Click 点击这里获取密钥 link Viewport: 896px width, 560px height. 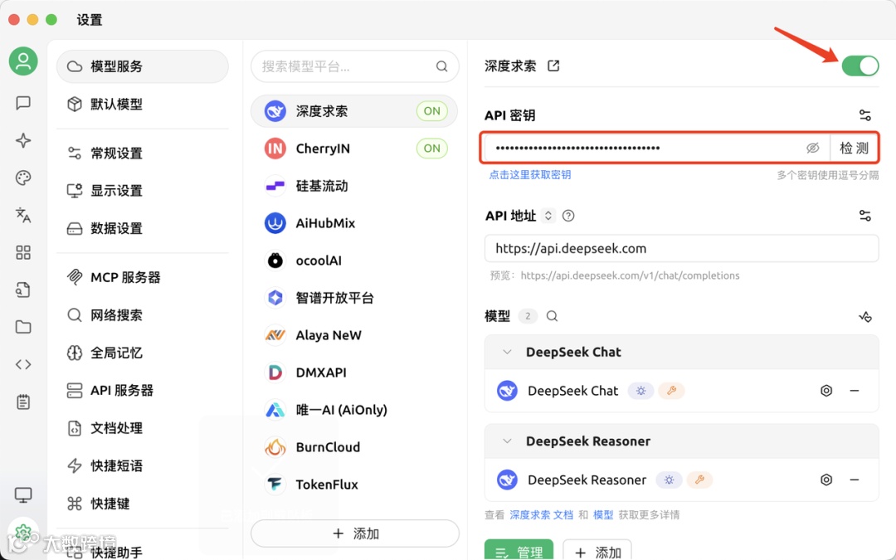(x=529, y=175)
